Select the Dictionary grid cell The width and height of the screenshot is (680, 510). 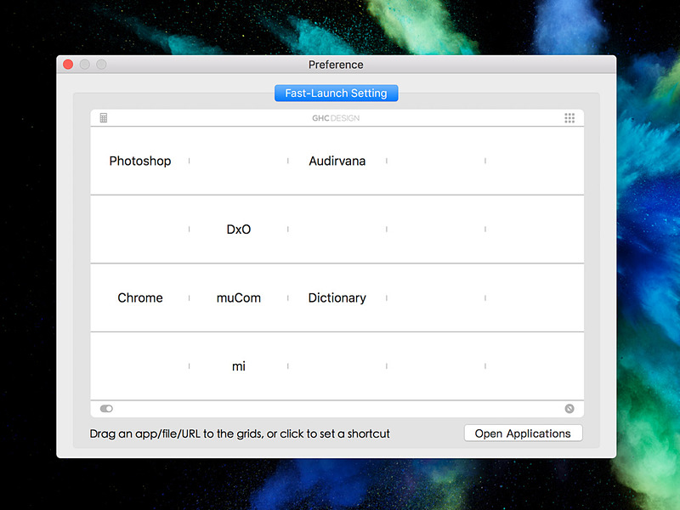[x=337, y=298]
